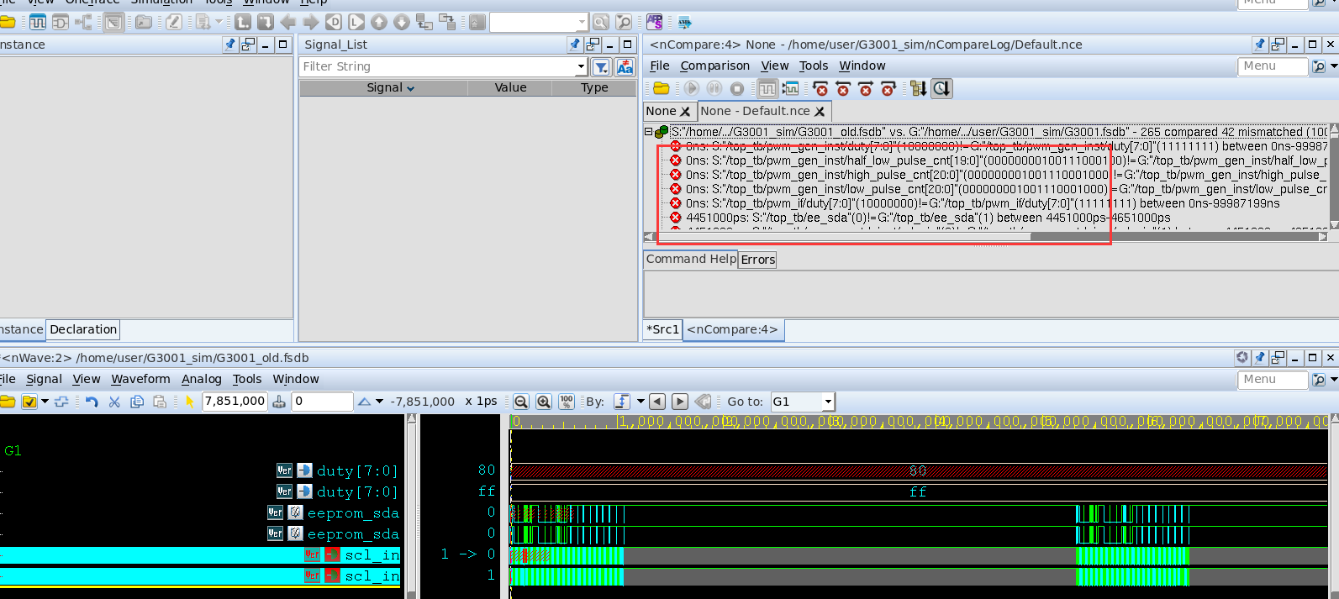Viewport: 1339px width, 599px height.
Task: Undock the Signal_List panel
Action: coord(593,45)
